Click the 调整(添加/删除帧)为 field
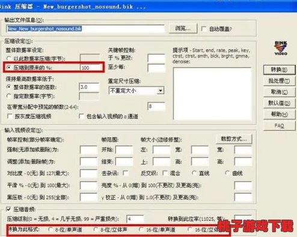The image size is (297, 237). tap(89, 161)
